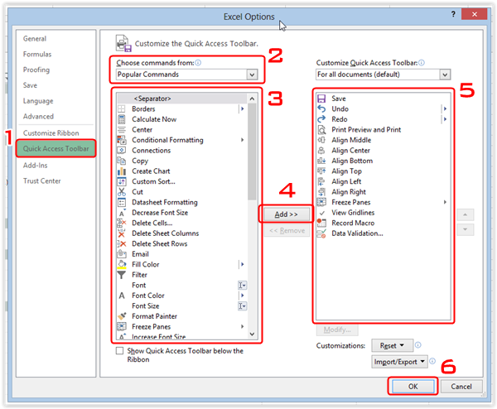The image size is (497, 409).
Task: Select View Gridlines in toolbar list
Action: (x=353, y=213)
